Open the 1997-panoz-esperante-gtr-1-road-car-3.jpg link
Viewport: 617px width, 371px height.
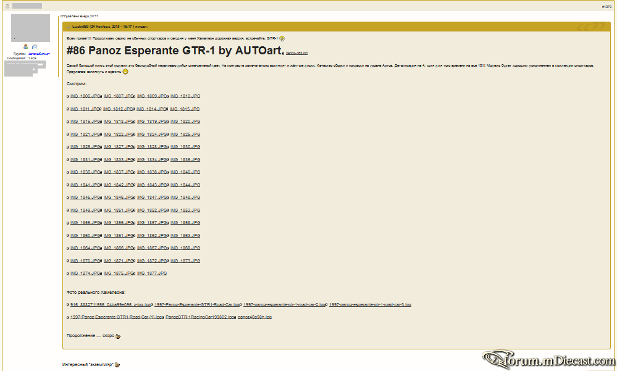coord(371,304)
